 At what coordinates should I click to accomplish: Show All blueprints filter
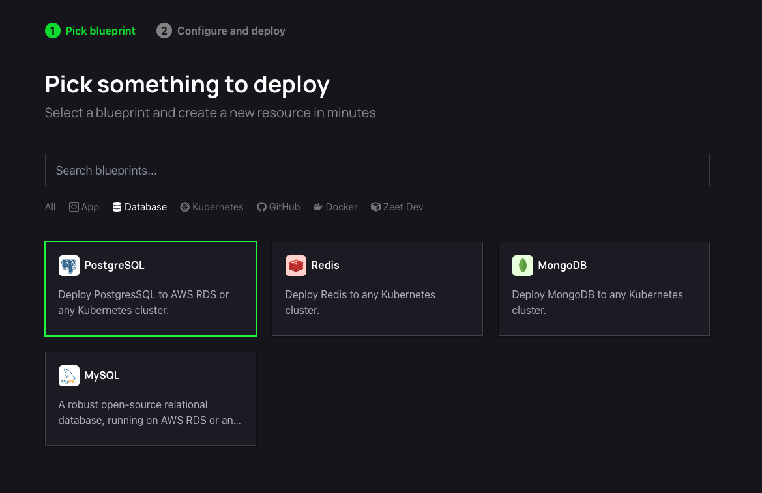pos(50,207)
